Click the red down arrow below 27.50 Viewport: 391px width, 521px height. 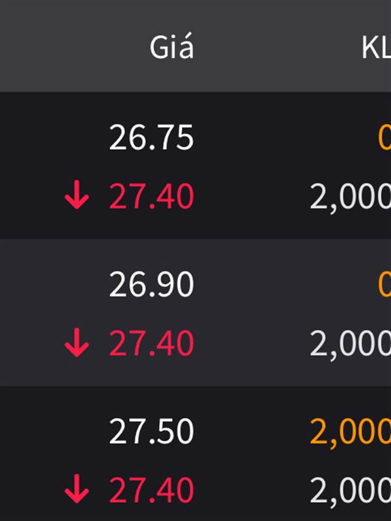(77, 490)
